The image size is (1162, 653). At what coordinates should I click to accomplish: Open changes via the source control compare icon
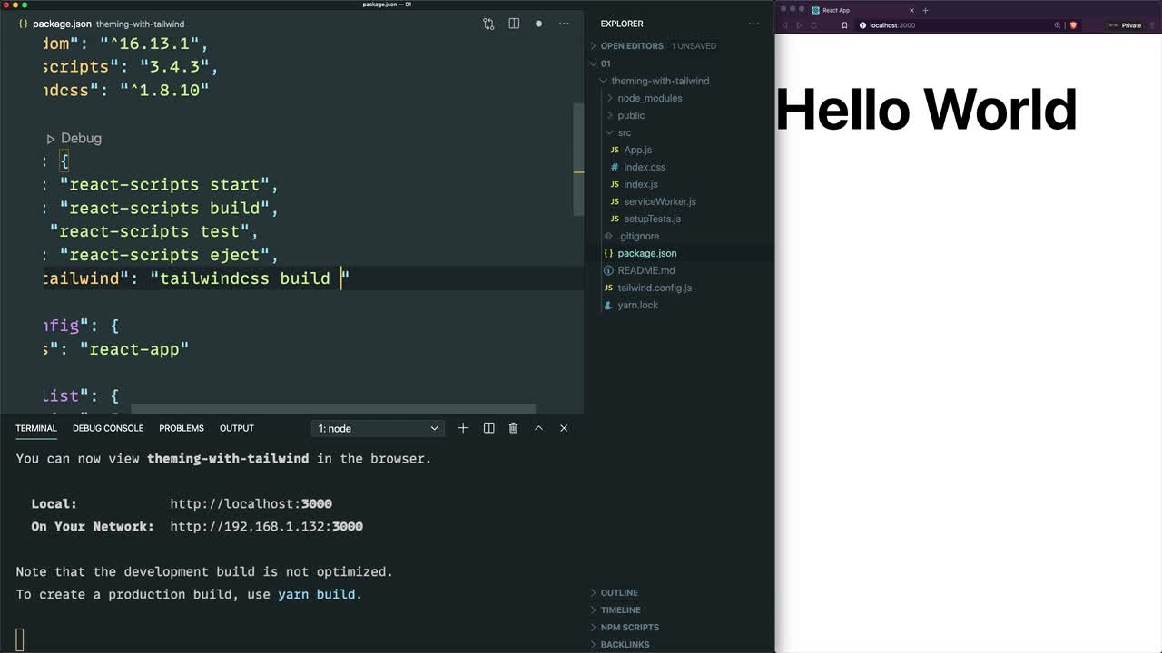tap(488, 24)
